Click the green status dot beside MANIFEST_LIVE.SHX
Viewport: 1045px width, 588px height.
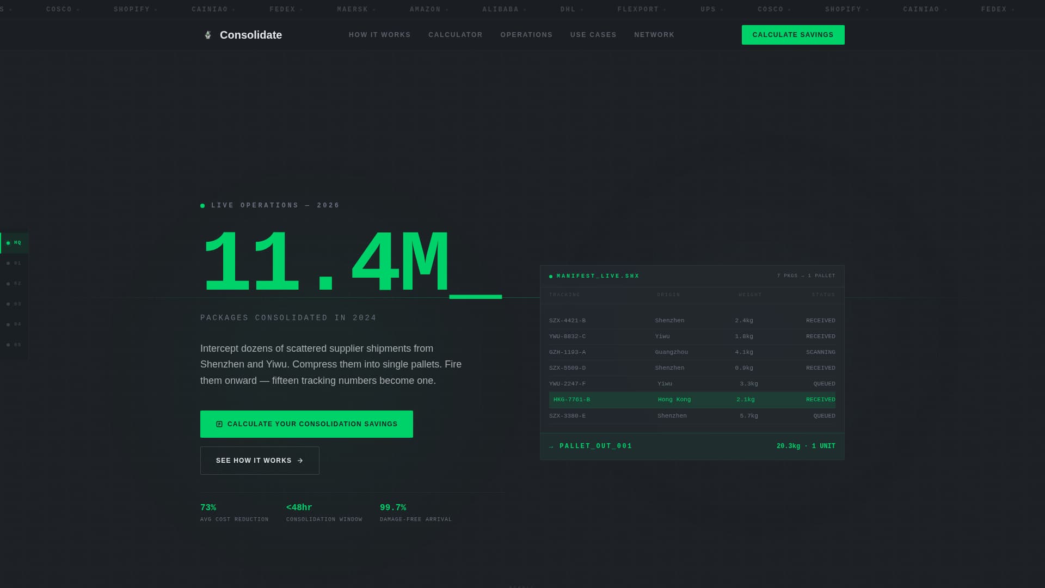pyautogui.click(x=551, y=277)
